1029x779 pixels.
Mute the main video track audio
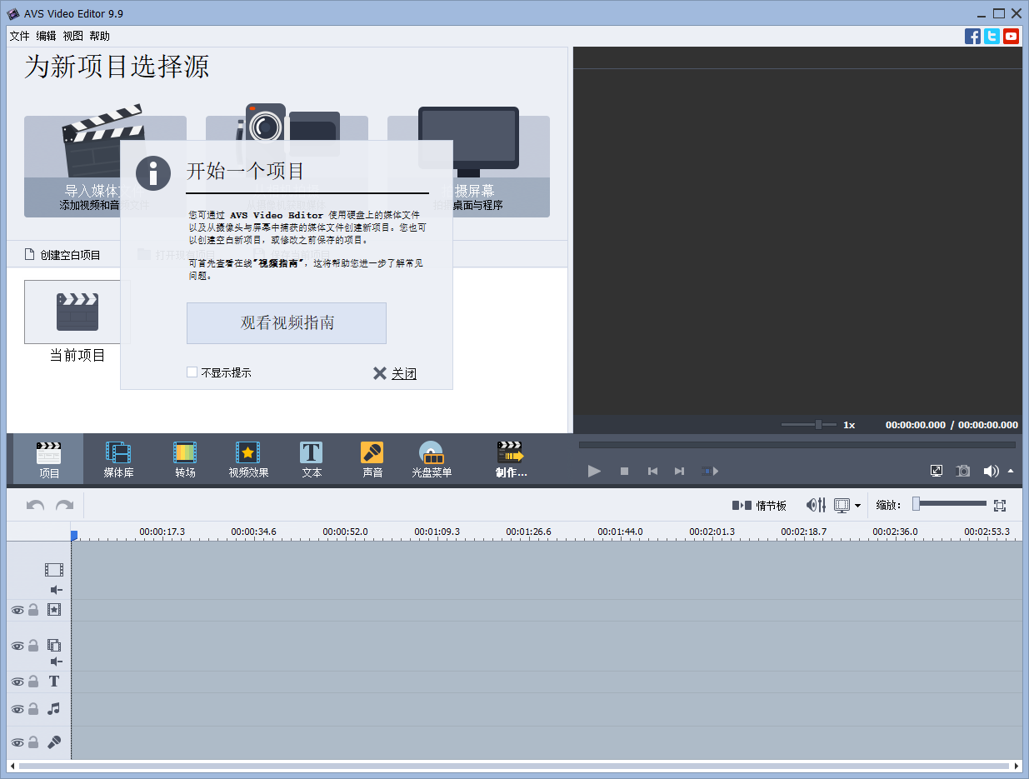click(56, 590)
